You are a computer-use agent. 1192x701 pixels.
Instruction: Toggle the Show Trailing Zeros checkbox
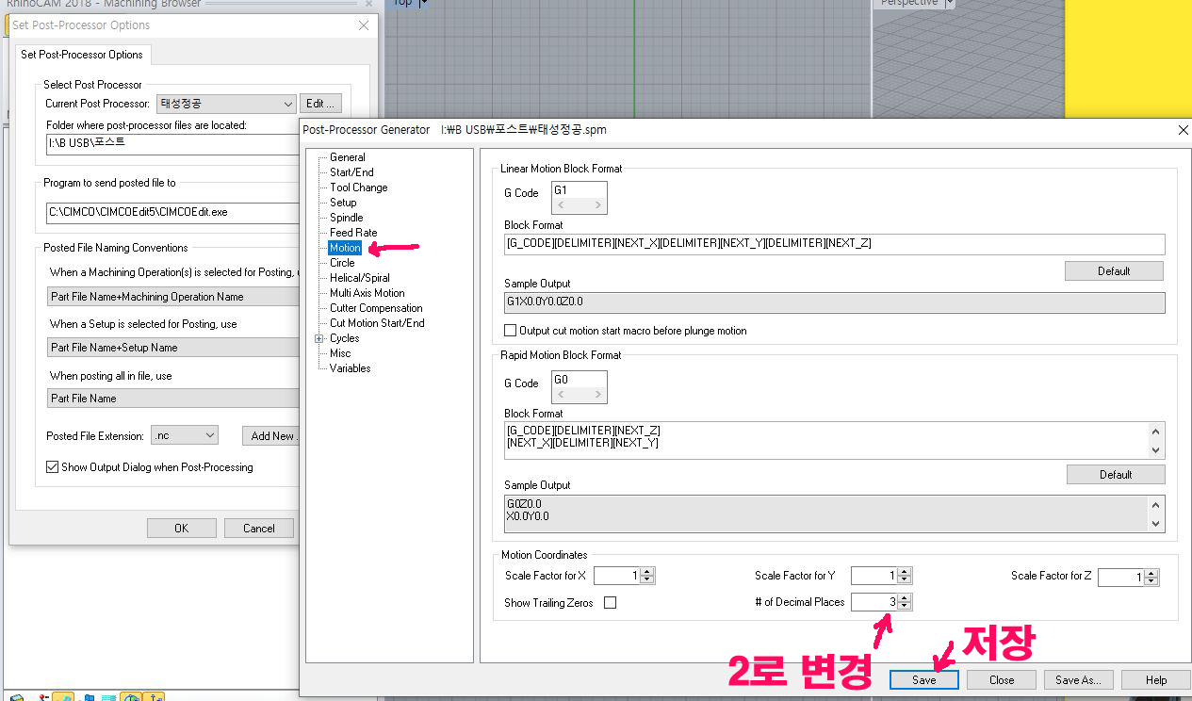[x=610, y=603]
